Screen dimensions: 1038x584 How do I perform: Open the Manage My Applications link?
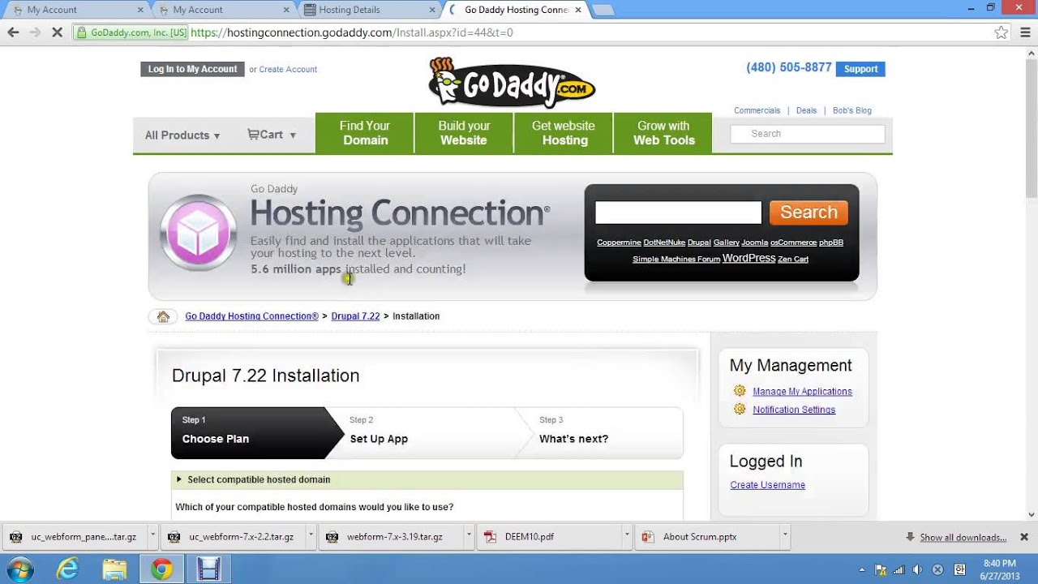tap(802, 391)
